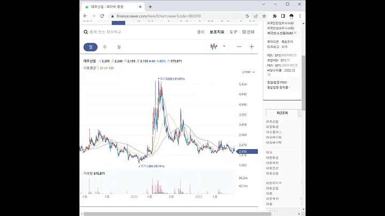Open 대원제약 from the recent list

pos(272,163)
